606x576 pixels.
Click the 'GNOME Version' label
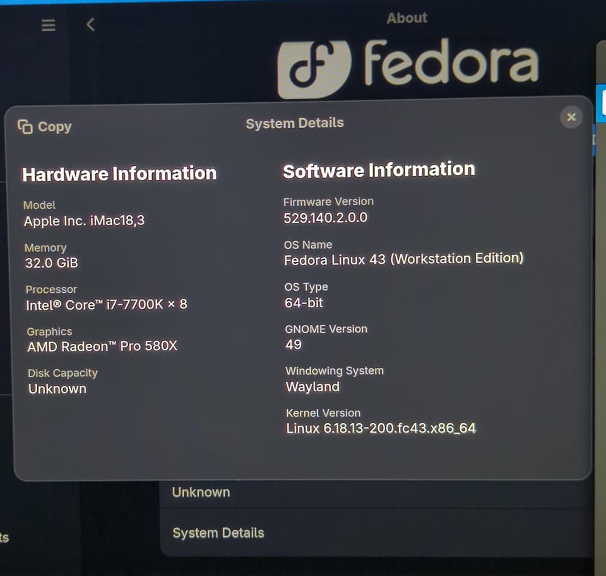click(x=326, y=329)
